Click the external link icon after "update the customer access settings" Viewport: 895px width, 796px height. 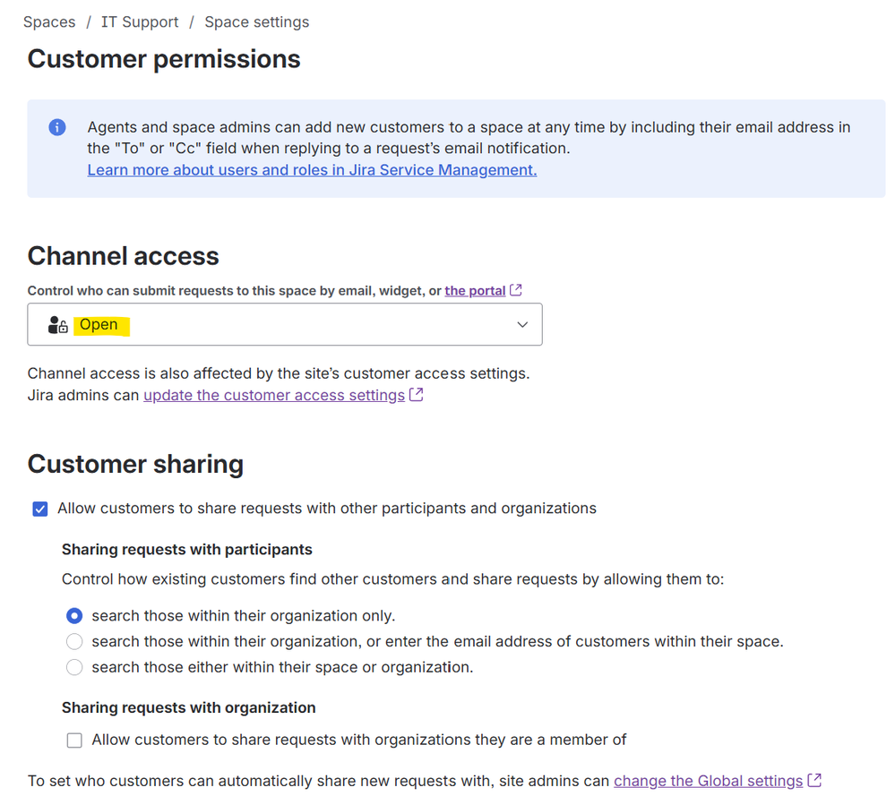(x=415, y=394)
